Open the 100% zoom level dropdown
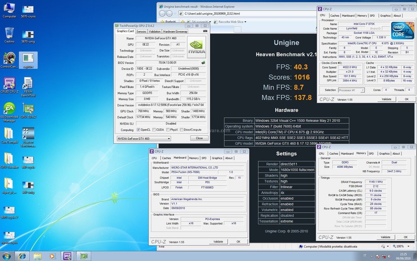This screenshot has width=417, height=261. coord(409,247)
